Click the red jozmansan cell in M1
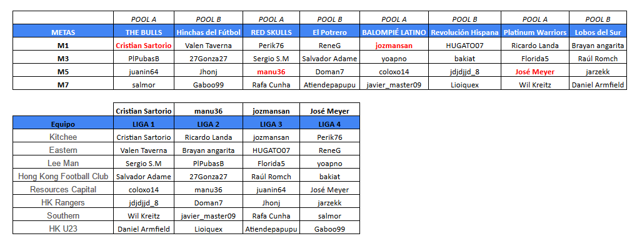637x246 pixels. (394, 46)
